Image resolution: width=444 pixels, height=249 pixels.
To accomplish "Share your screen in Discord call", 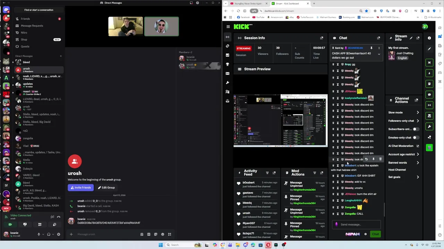I will click(25, 224).
